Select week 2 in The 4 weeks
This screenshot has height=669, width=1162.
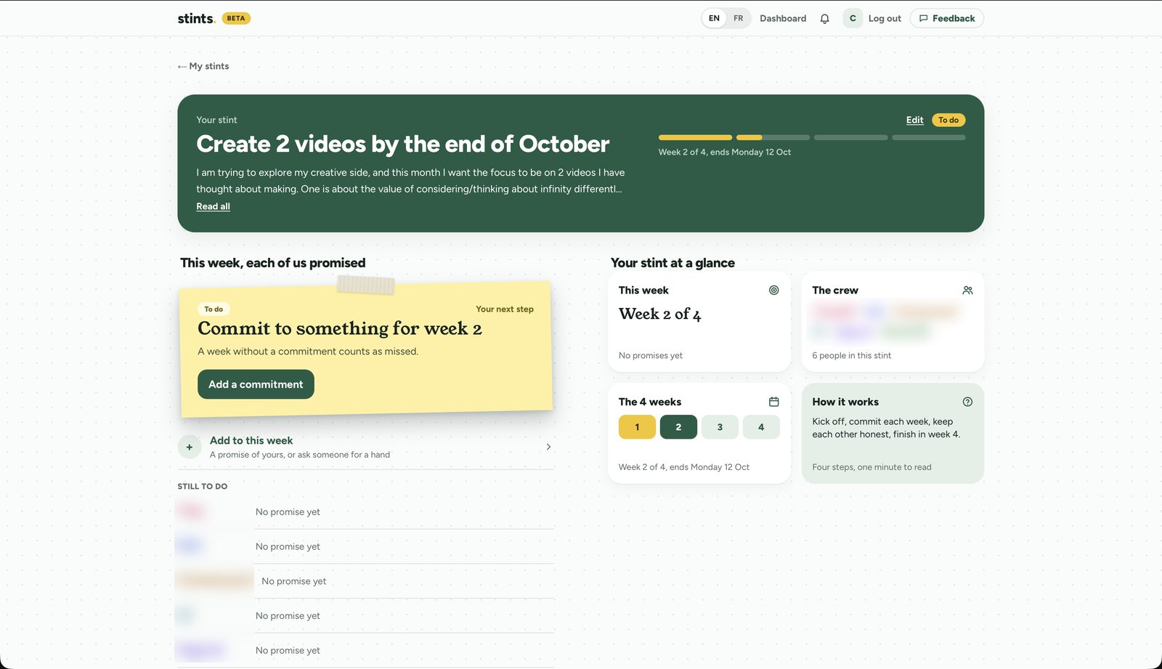pyautogui.click(x=678, y=427)
